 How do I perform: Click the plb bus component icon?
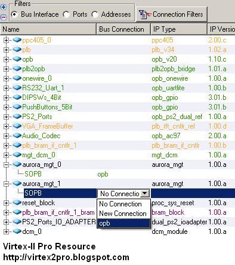17,49
